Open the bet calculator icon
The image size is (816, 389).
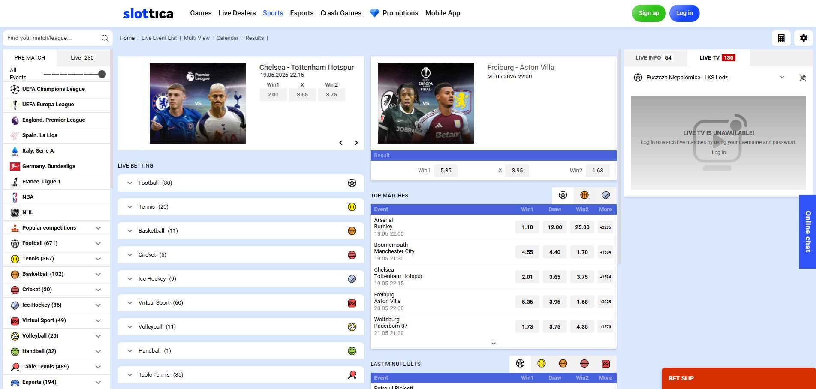pos(781,38)
